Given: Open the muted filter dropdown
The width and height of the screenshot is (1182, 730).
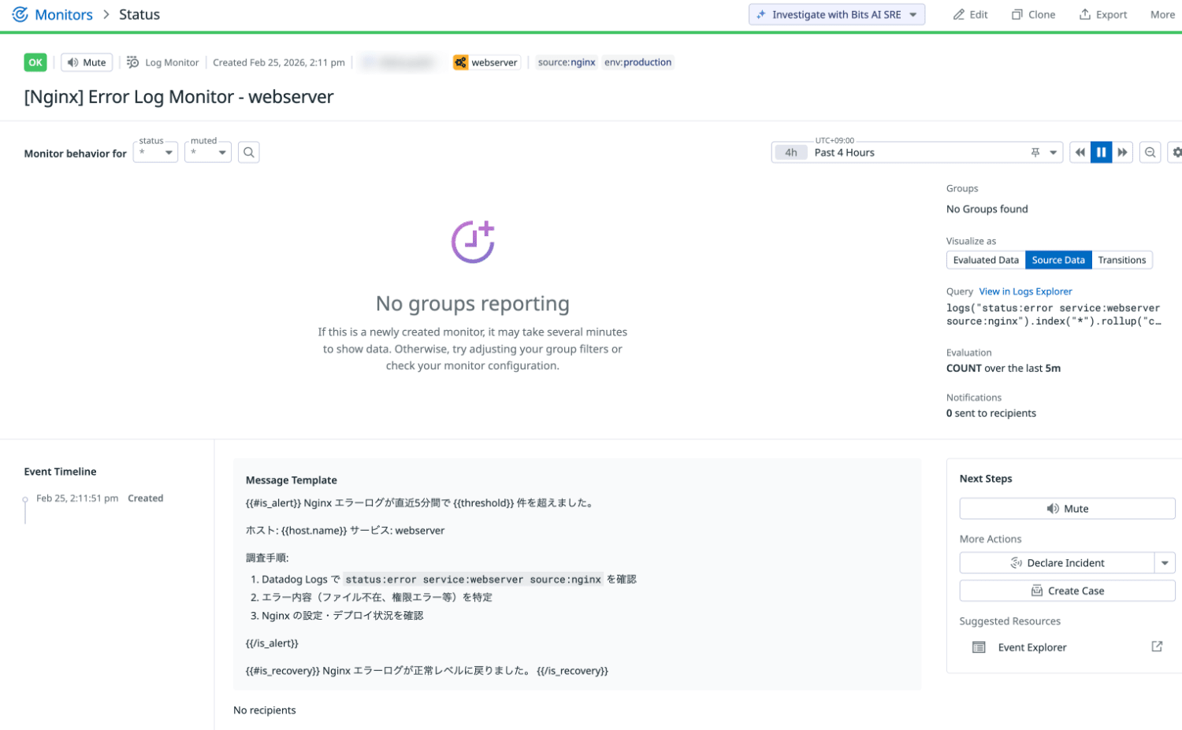Looking at the screenshot, I should 208,152.
